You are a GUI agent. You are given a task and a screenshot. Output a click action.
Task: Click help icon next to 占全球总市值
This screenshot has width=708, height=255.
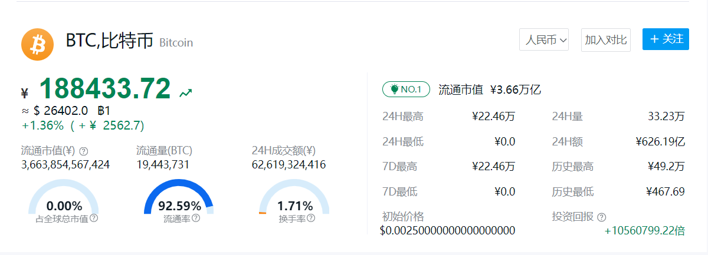pos(94,218)
